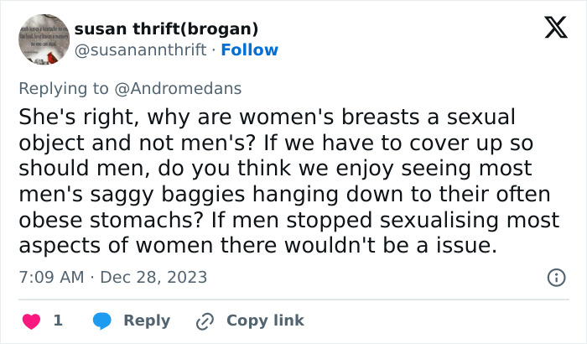Click the 7:09 AM time
587x344 pixels.
[51, 277]
